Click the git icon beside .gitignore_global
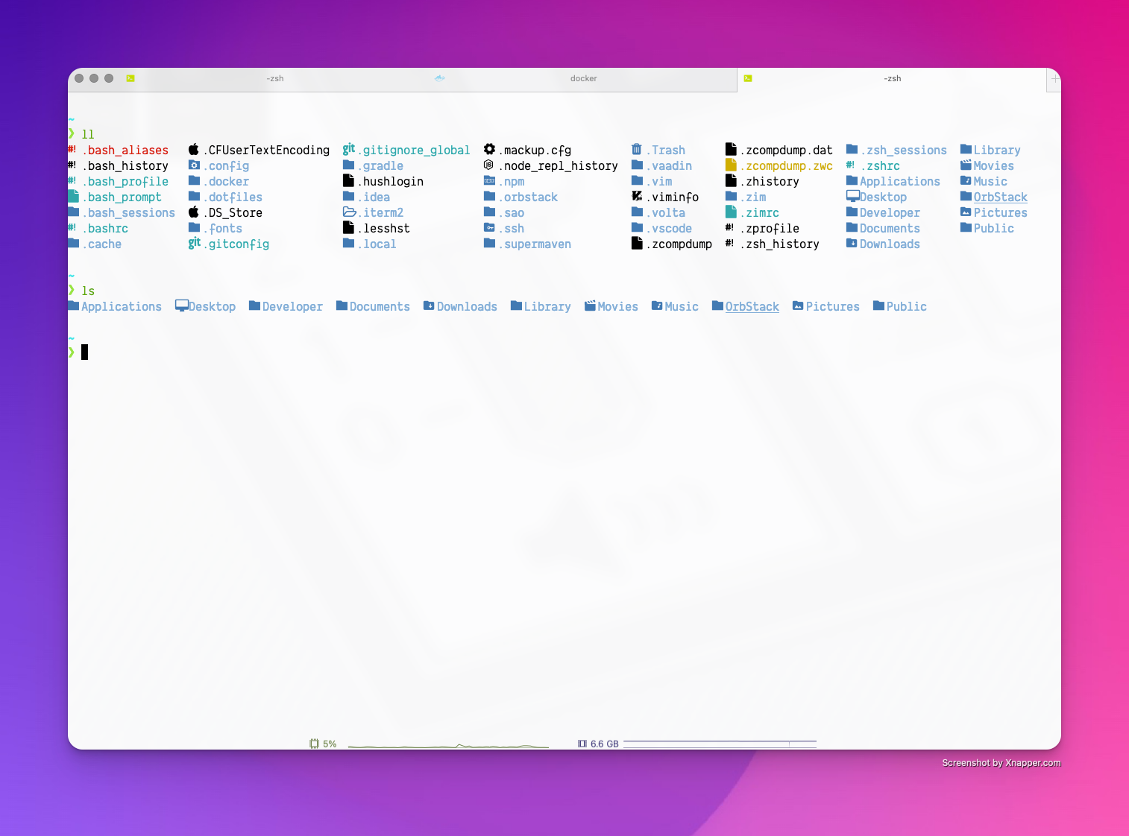The height and width of the screenshot is (836, 1129). 348,149
